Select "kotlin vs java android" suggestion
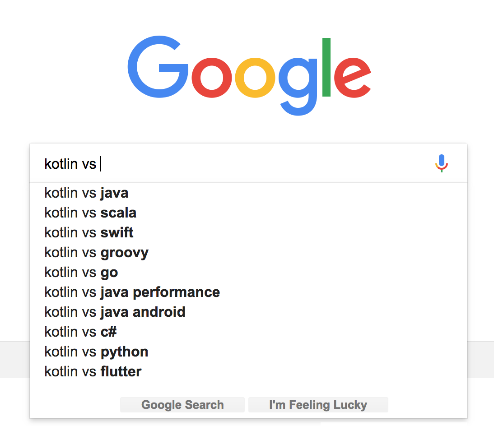494x426 pixels. (x=248, y=312)
